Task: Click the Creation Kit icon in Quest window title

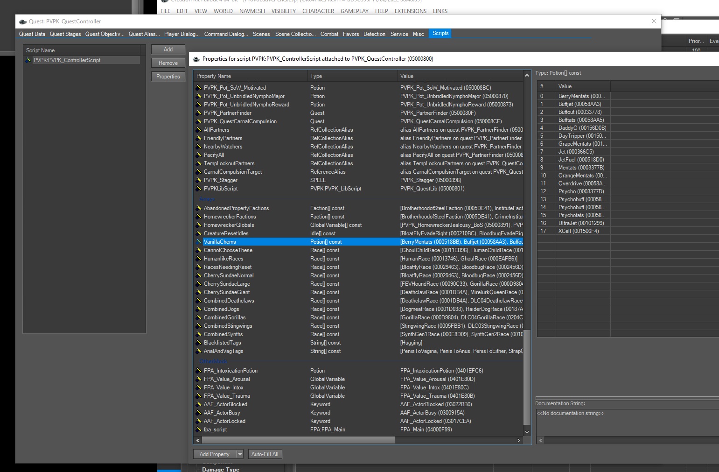Action: point(23,21)
